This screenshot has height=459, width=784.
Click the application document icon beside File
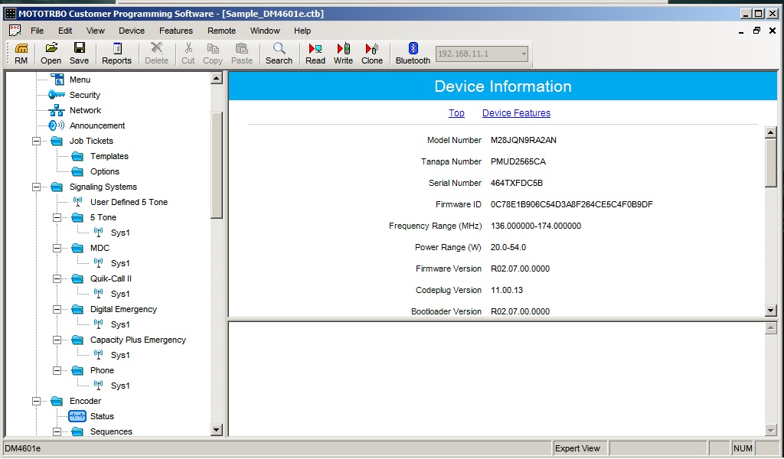(x=15, y=31)
